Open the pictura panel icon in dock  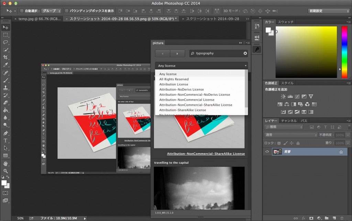click(x=257, y=49)
